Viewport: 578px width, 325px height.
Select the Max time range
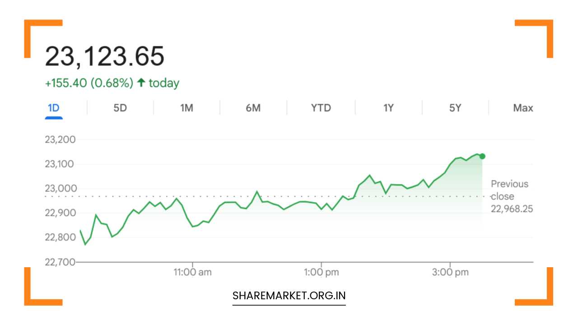coord(523,108)
